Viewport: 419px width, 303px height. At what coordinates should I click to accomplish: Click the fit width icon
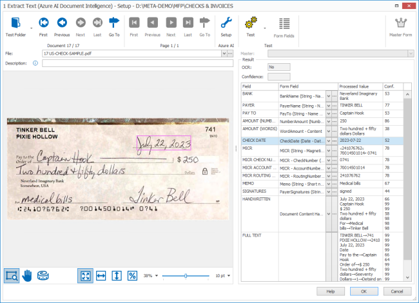coord(101,275)
